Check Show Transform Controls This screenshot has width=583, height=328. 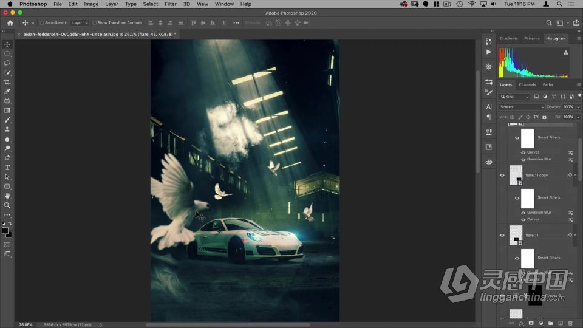coord(94,23)
